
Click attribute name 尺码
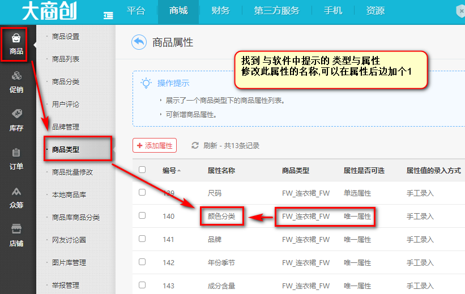tap(215, 193)
